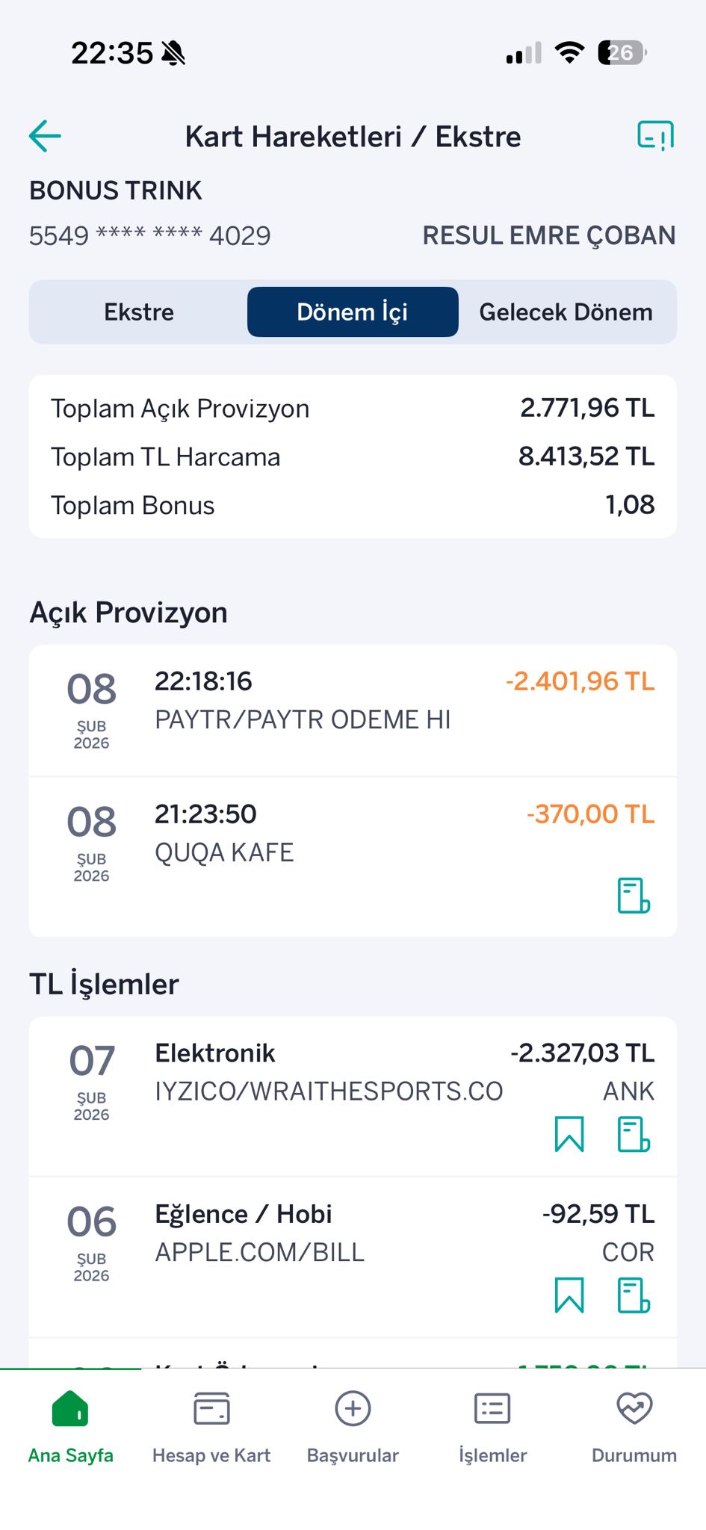
Task: Open Durumum heart icon
Action: (634, 1409)
